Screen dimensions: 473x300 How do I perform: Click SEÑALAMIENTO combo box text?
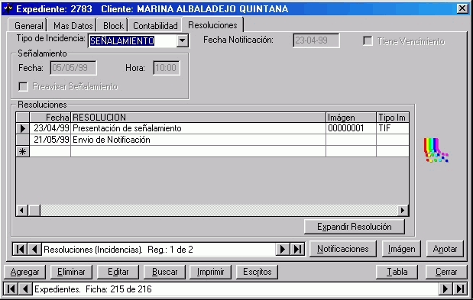tap(121, 40)
